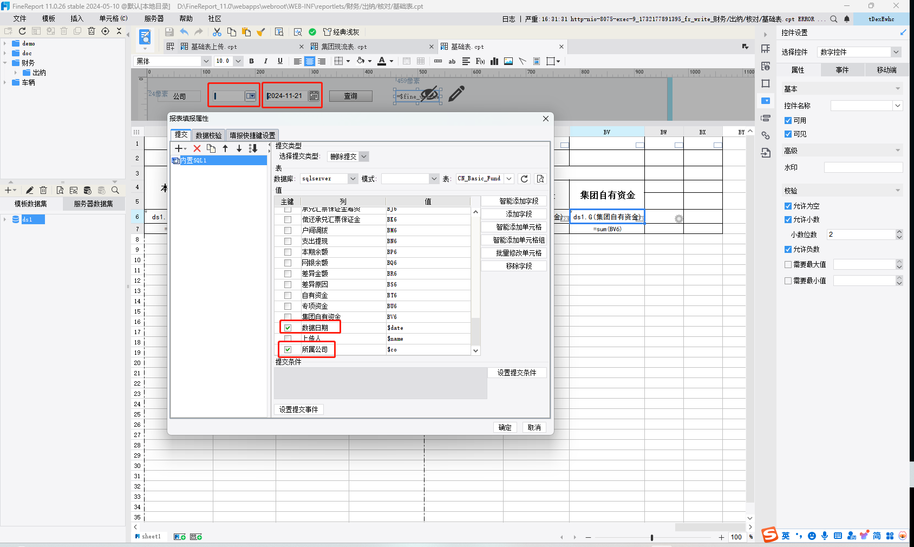
Task: Click 确定 to confirm the dialog
Action: (505, 427)
